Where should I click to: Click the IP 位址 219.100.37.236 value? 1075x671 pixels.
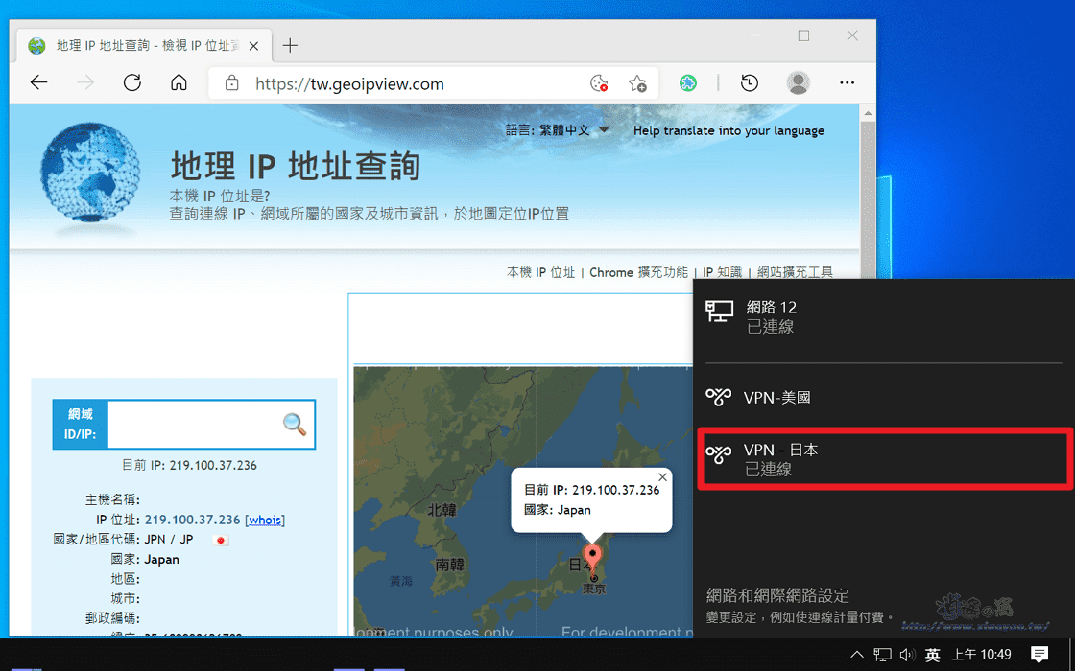pyautogui.click(x=193, y=520)
